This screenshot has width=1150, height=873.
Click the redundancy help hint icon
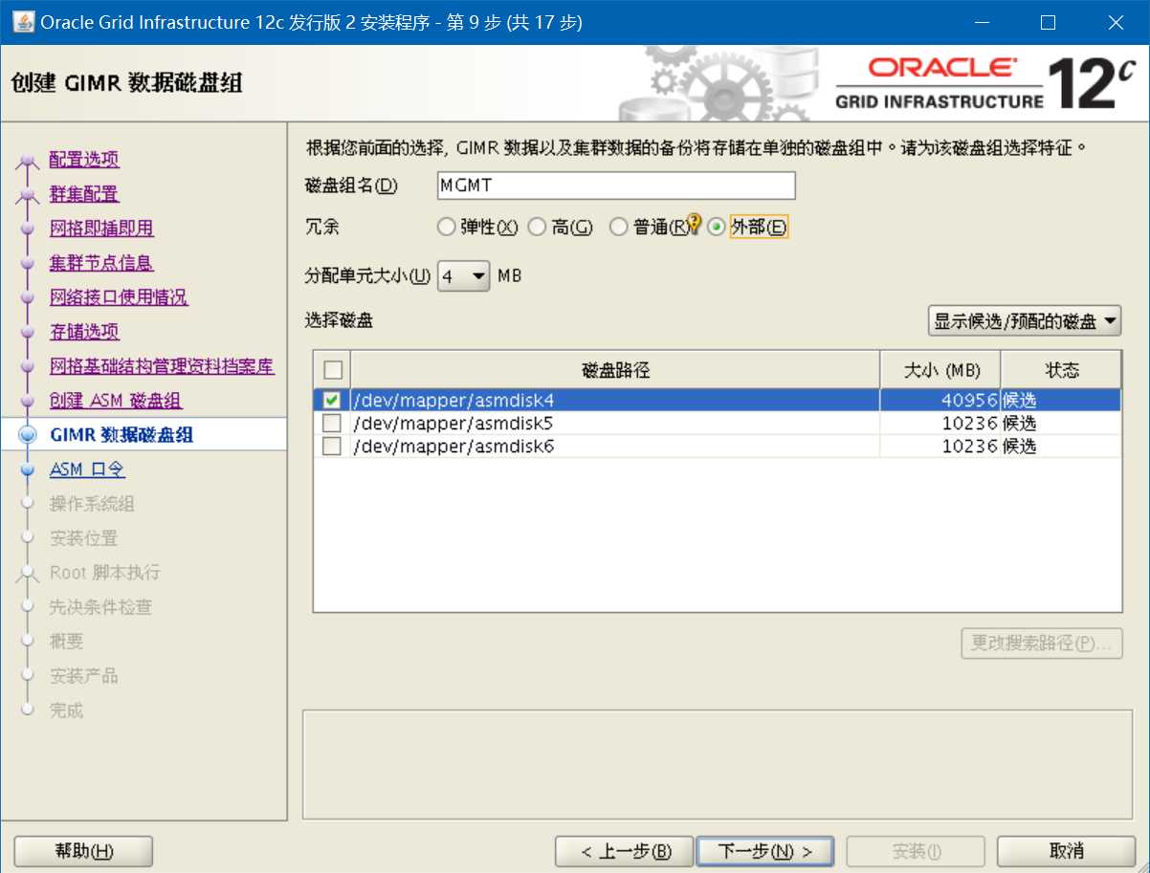coord(696,223)
